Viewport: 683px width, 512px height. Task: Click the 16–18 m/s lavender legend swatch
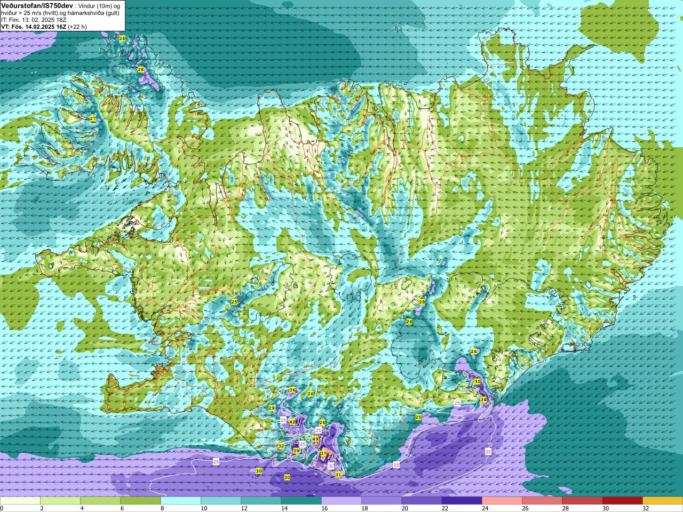pyautogui.click(x=341, y=501)
